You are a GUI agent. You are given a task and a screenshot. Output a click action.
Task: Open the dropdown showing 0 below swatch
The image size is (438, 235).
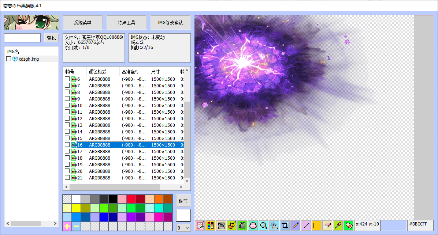[183, 228]
